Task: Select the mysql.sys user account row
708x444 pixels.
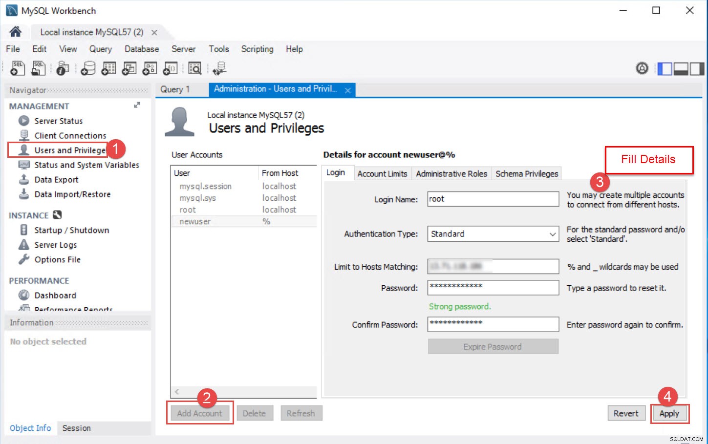Action: (244, 198)
